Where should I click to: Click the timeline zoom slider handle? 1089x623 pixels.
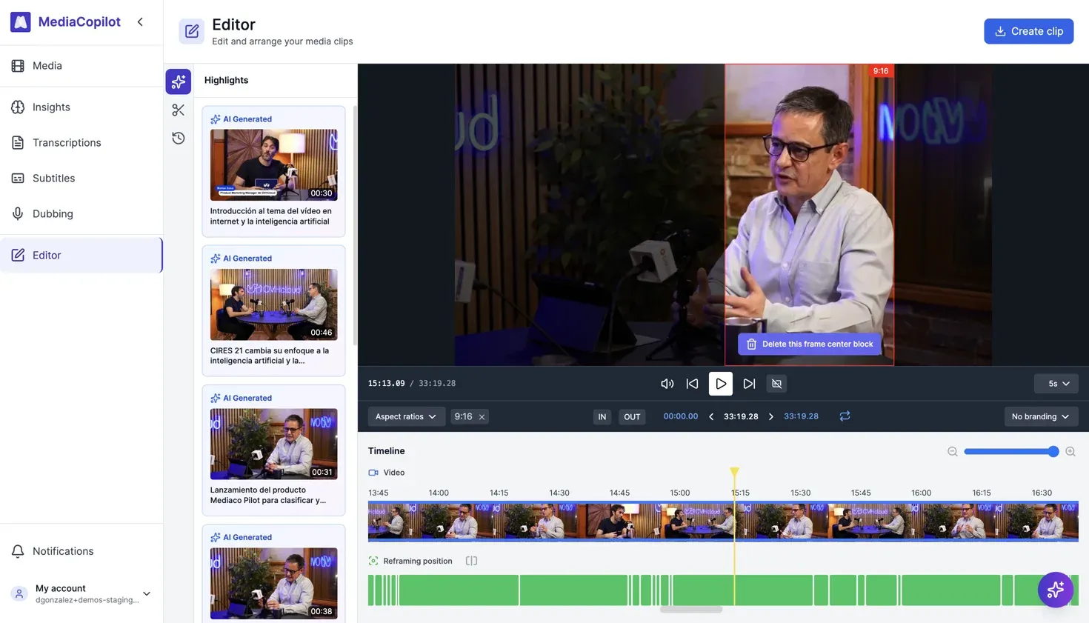[x=1053, y=452]
